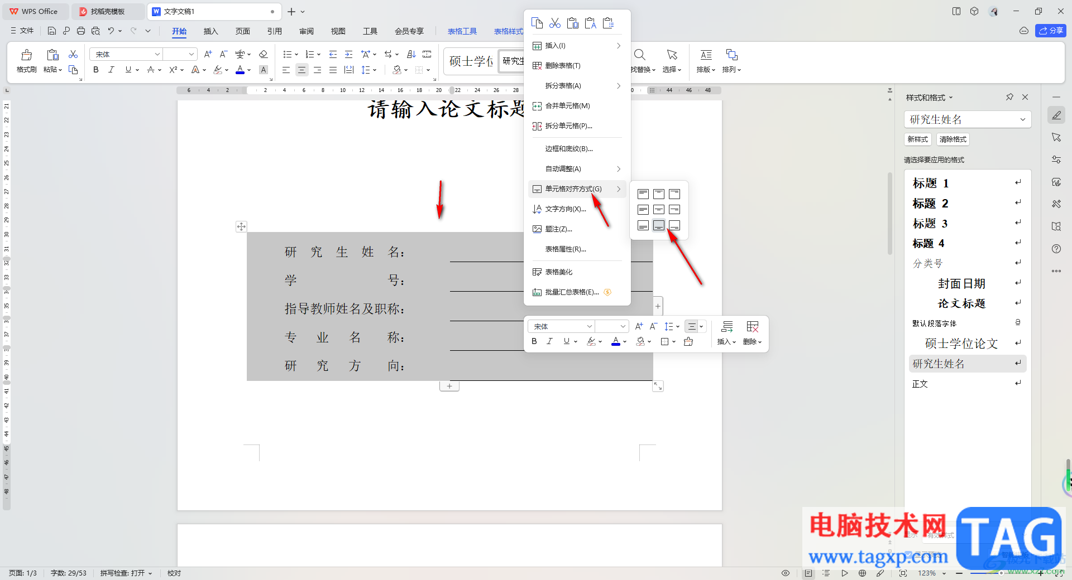Toggle character shading A in the ribbon
Image resolution: width=1072 pixels, height=580 pixels.
[x=264, y=70]
